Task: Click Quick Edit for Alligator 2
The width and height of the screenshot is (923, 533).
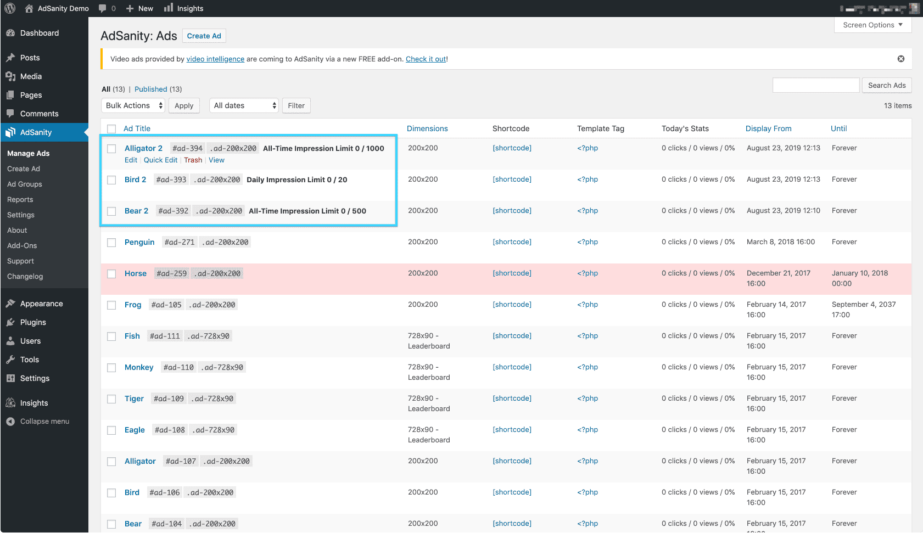Action: point(160,160)
